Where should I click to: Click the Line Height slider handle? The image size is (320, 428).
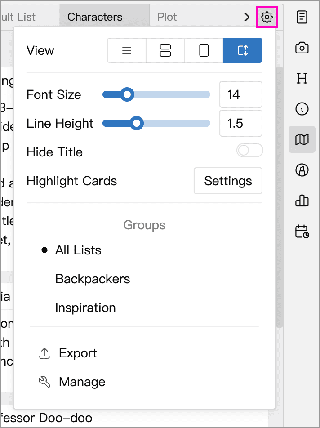[x=136, y=123]
